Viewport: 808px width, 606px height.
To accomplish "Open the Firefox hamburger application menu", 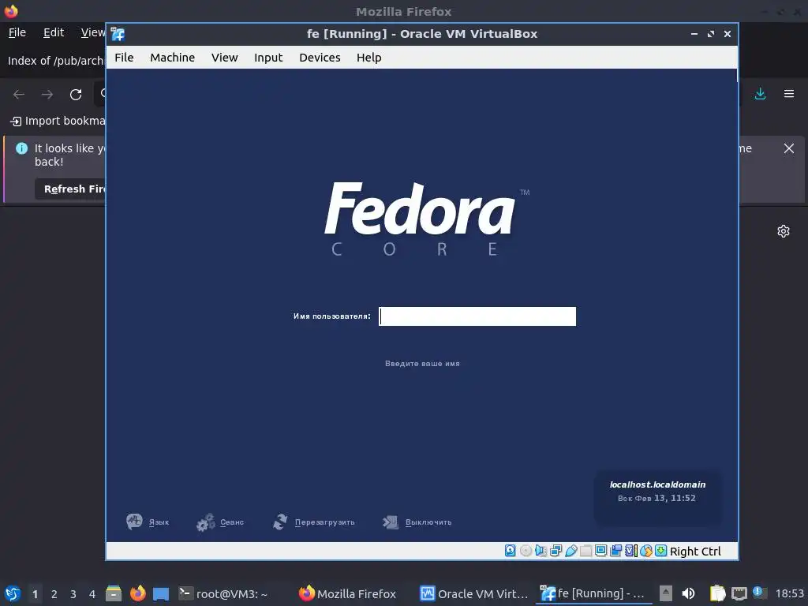I will [x=789, y=94].
